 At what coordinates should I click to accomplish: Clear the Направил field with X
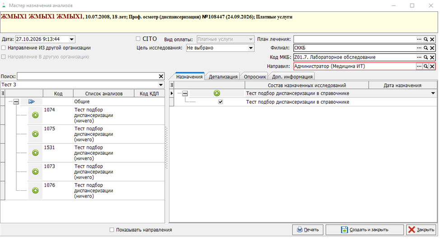pyautogui.click(x=432, y=66)
